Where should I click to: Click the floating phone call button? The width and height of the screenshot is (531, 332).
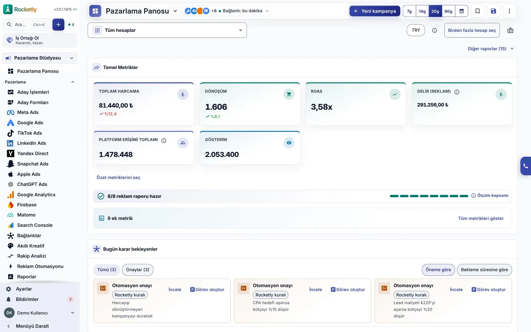(526, 166)
